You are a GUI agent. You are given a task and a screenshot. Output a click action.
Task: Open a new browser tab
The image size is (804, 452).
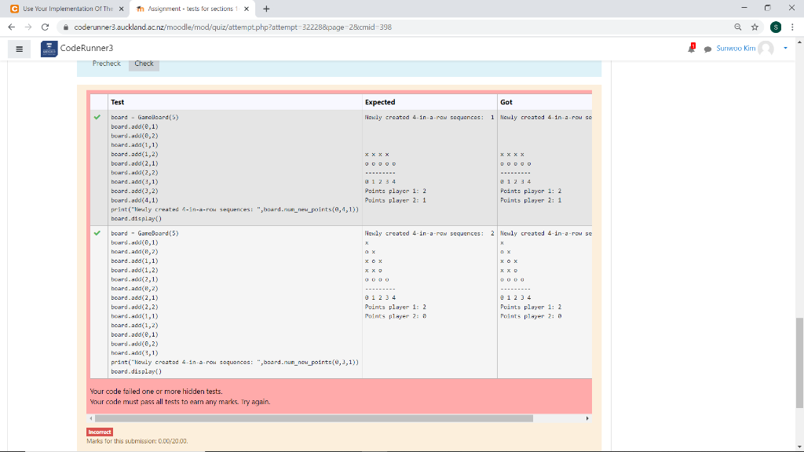click(x=266, y=9)
